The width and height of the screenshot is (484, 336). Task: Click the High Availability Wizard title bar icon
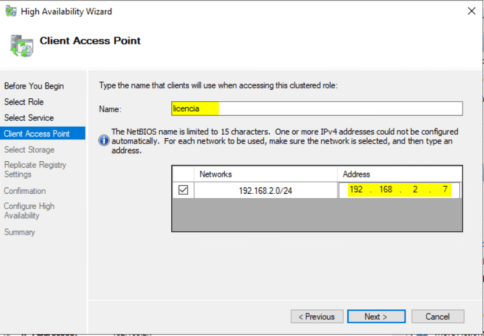[x=10, y=10]
